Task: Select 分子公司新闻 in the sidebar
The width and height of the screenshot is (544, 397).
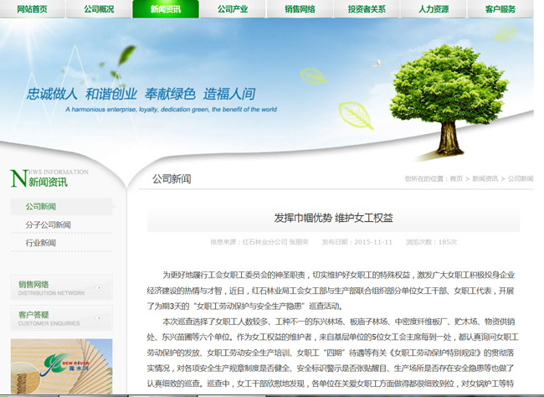Action: click(x=48, y=224)
